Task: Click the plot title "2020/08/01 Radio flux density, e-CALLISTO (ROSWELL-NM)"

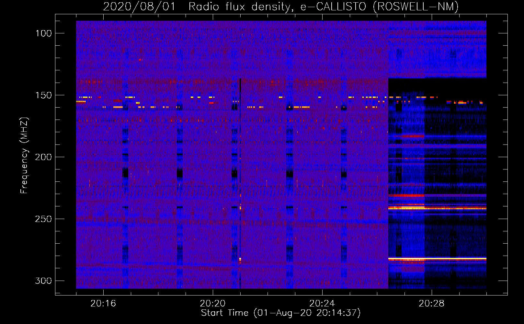Action: (281, 7)
